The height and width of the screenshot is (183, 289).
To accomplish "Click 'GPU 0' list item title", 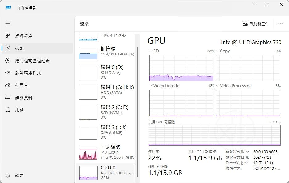I will click(x=108, y=168).
